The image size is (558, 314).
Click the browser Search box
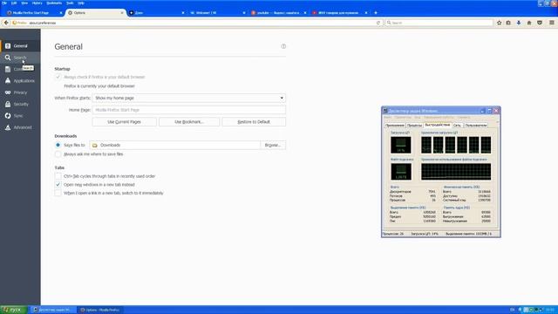[x=439, y=23]
